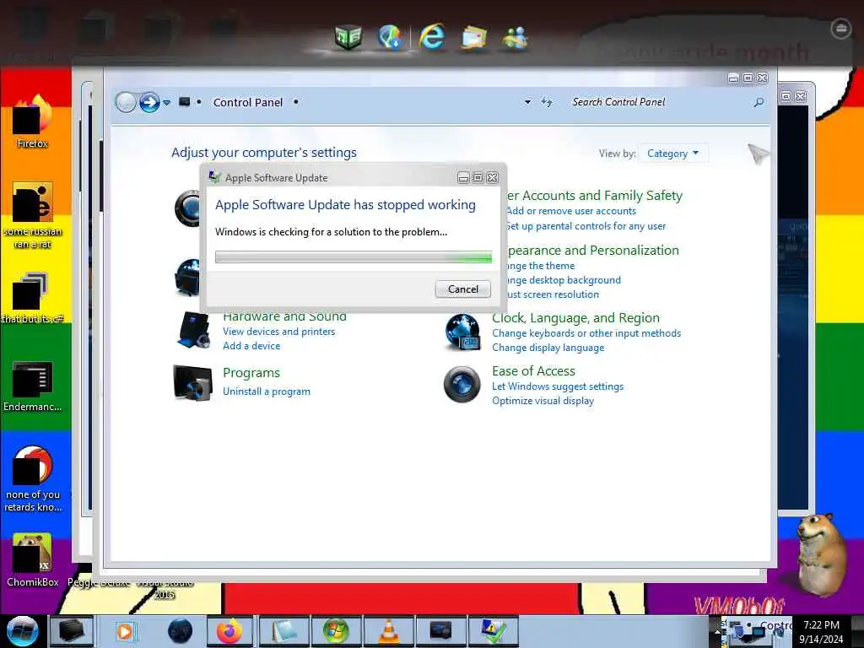The image size is (864, 648).
Task: Click the dark globe icon on the taskbar
Action: pos(181,631)
